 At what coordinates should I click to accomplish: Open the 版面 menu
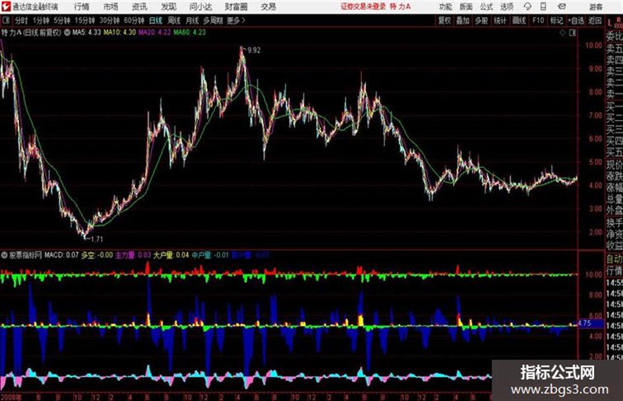[466, 7]
